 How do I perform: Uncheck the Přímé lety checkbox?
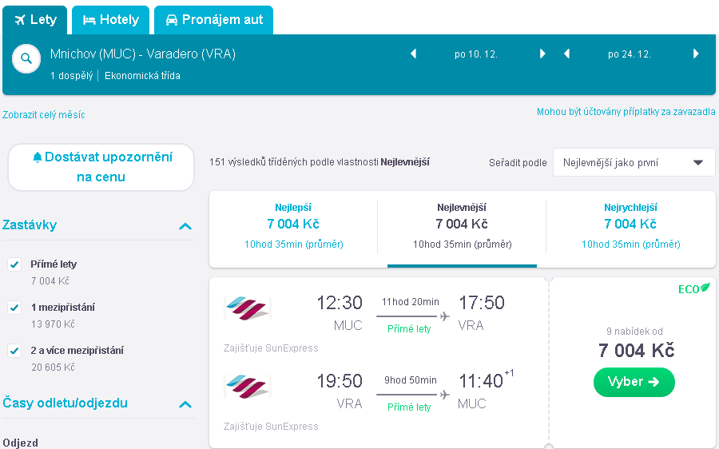coord(14,264)
